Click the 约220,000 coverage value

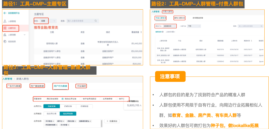tap(137, 58)
